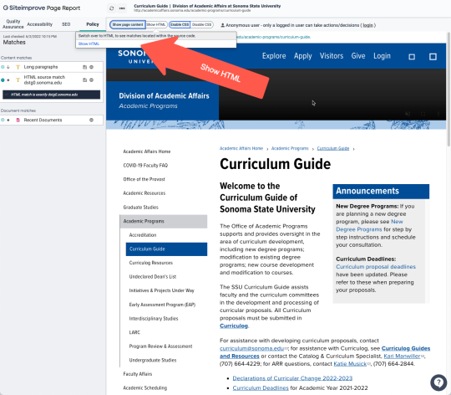Click the login link for anonymous user
This screenshot has height=395, width=451.
pos(367,25)
